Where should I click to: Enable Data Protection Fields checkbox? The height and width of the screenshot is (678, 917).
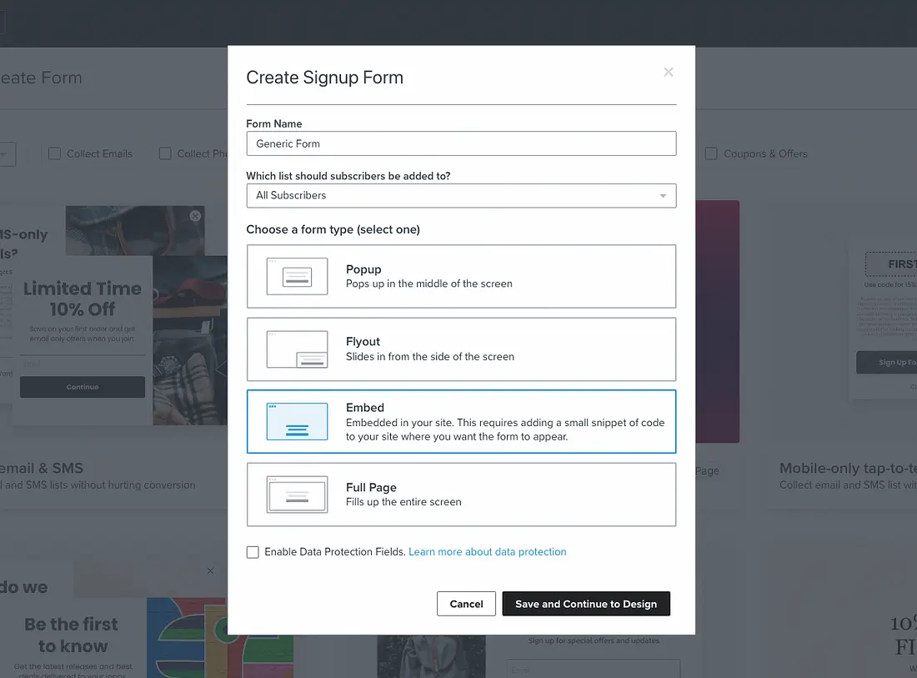click(253, 552)
